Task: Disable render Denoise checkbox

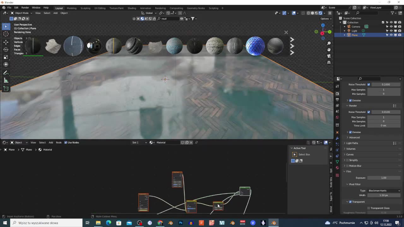Action: (350, 132)
